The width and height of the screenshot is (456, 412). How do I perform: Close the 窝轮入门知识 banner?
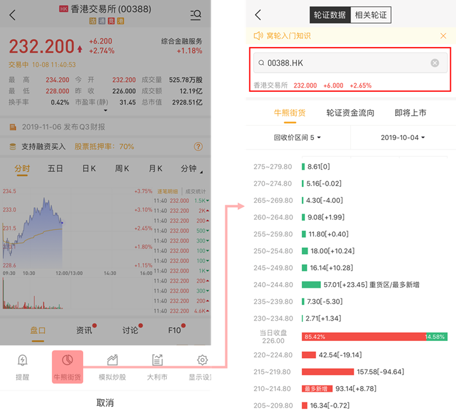tap(443, 35)
